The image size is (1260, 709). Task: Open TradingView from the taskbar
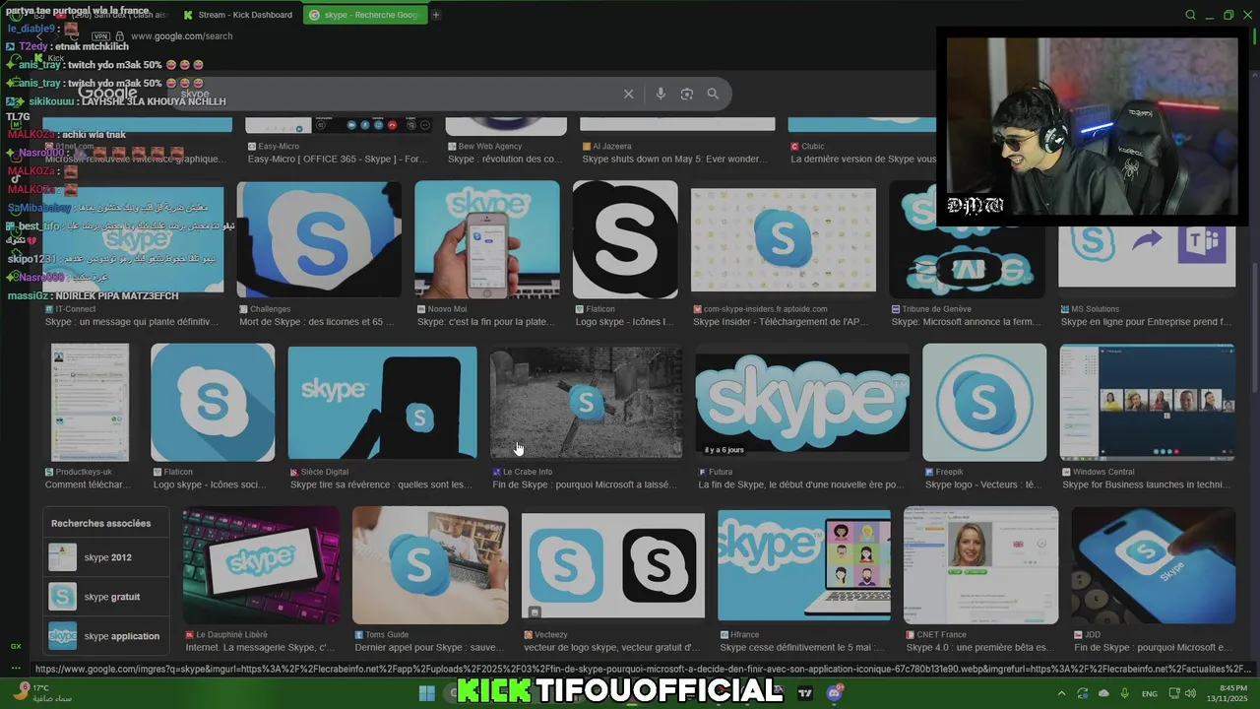pyautogui.click(x=805, y=693)
